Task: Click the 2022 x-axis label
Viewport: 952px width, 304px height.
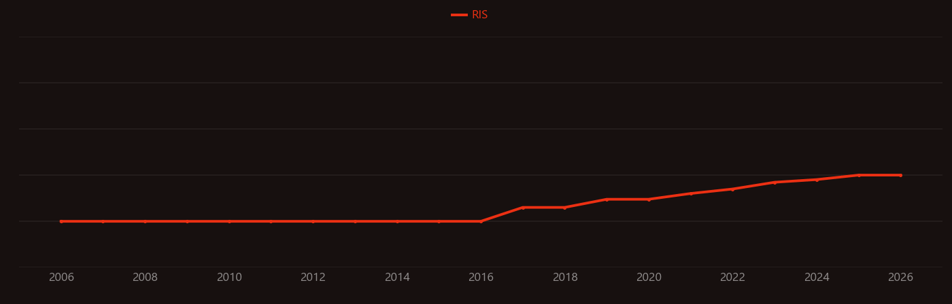Action: [732, 278]
